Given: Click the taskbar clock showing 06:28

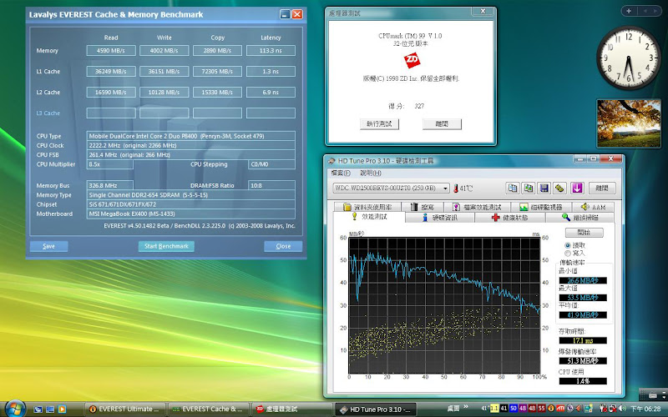Looking at the screenshot, I should pos(645,409).
